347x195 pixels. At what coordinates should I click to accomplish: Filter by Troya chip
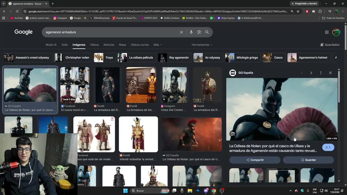[x=104, y=58]
